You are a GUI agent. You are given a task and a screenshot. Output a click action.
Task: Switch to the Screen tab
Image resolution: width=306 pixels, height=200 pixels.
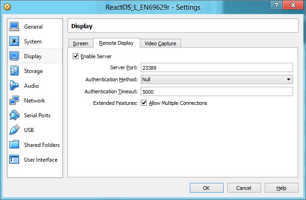pyautogui.click(x=81, y=43)
